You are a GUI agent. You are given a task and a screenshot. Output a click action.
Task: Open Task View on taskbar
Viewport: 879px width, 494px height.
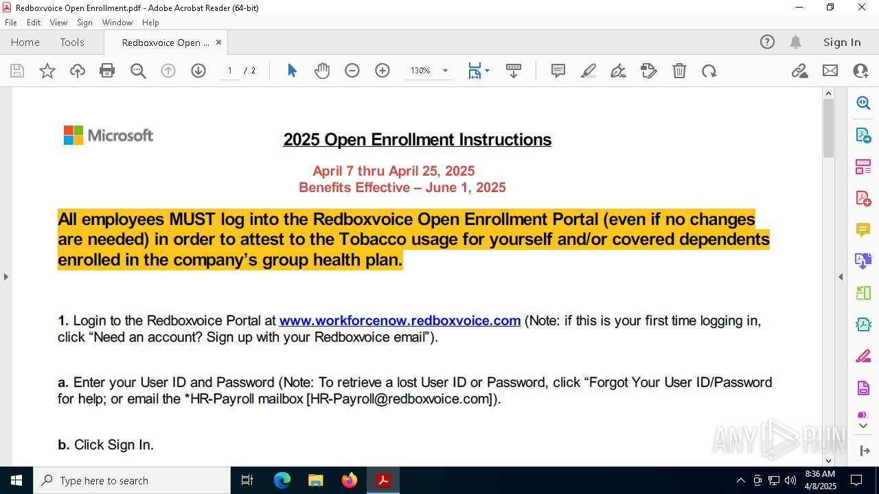(247, 480)
